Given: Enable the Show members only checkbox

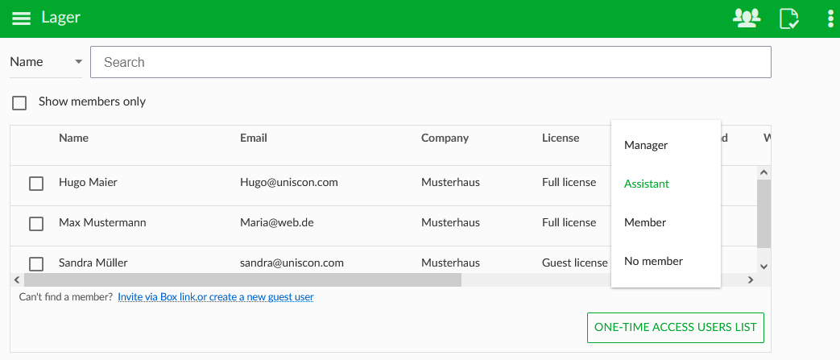Looking at the screenshot, I should [19, 102].
